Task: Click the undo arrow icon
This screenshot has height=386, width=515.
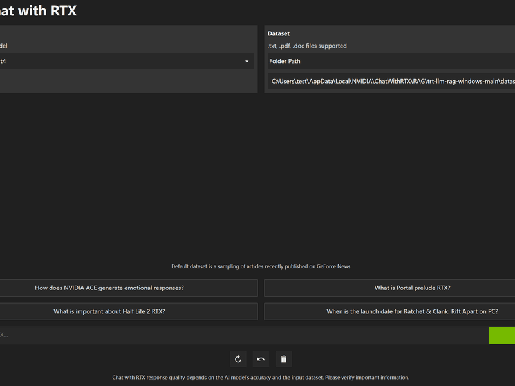Action: pos(261,359)
